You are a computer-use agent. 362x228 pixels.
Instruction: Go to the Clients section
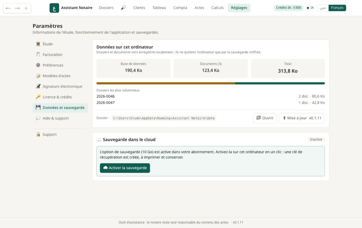pyautogui.click(x=139, y=8)
